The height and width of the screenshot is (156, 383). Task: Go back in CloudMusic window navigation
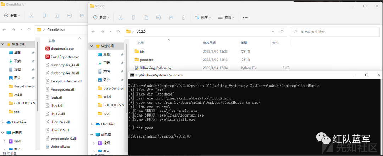(4, 29)
